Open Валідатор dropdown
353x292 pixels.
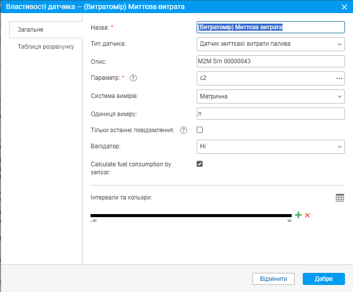click(271, 147)
